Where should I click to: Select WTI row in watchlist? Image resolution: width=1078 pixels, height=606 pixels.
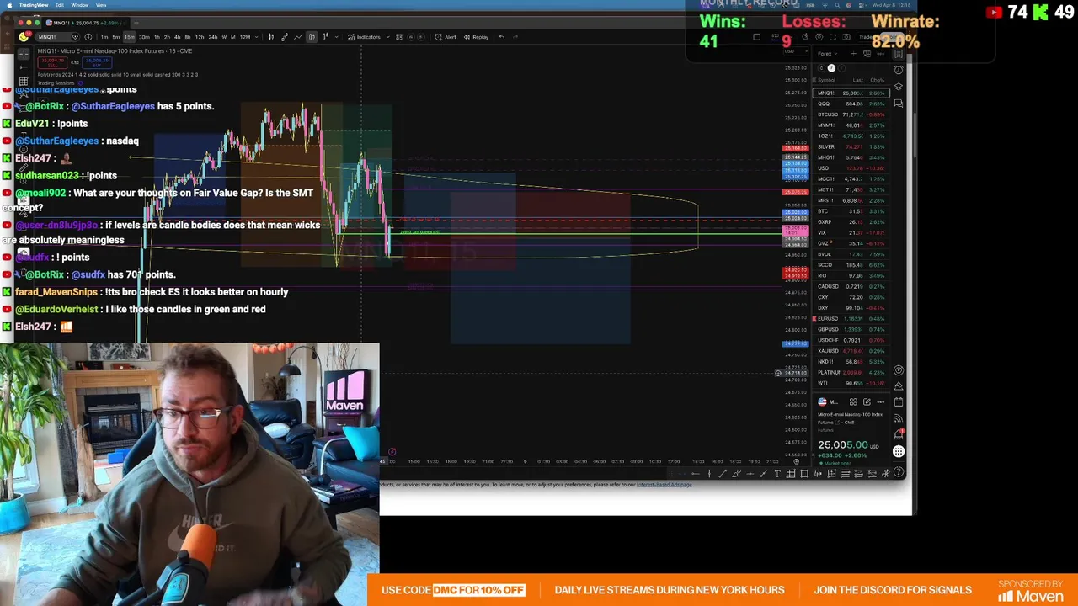[851, 384]
